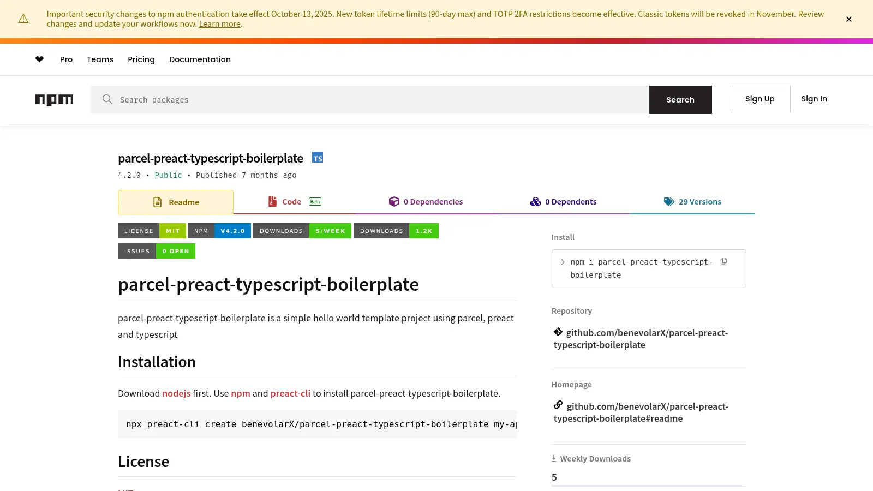Open the GitHub repository link
Viewport: 873px width, 491px height.
[641, 339]
